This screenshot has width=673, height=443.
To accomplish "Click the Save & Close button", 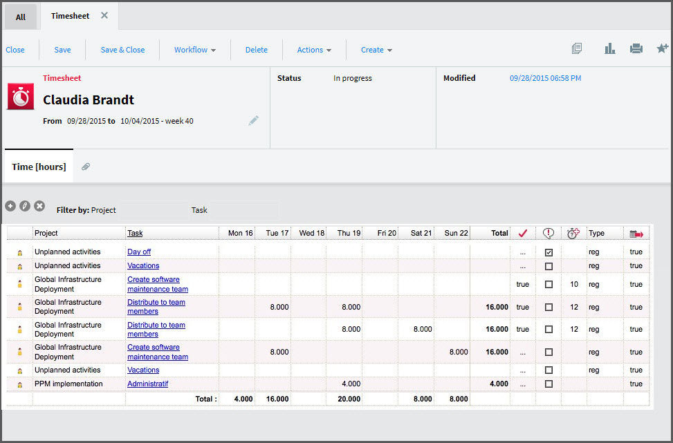I will 122,50.
